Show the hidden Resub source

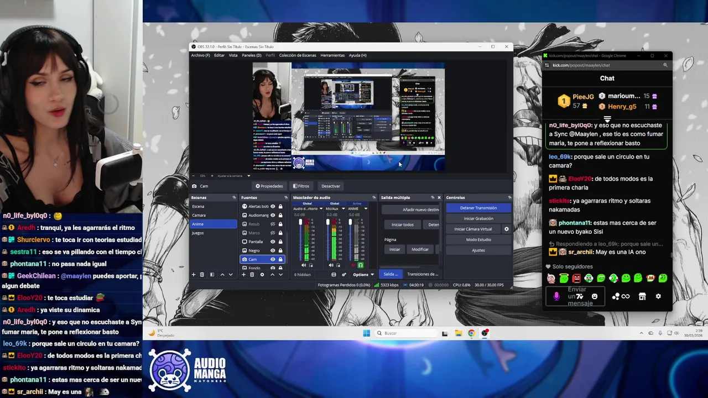pos(273,224)
